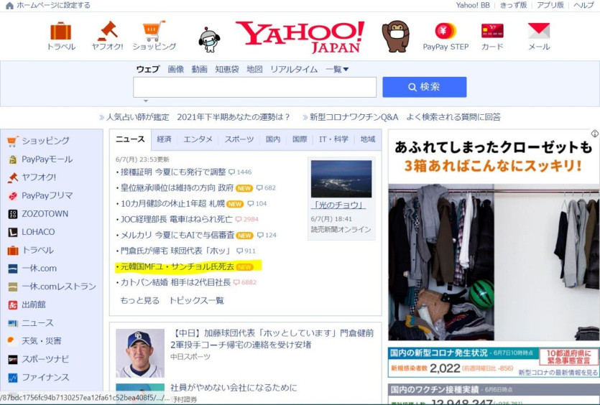Select the ウェブ search tab
This screenshot has height=405, width=600.
[x=148, y=69]
